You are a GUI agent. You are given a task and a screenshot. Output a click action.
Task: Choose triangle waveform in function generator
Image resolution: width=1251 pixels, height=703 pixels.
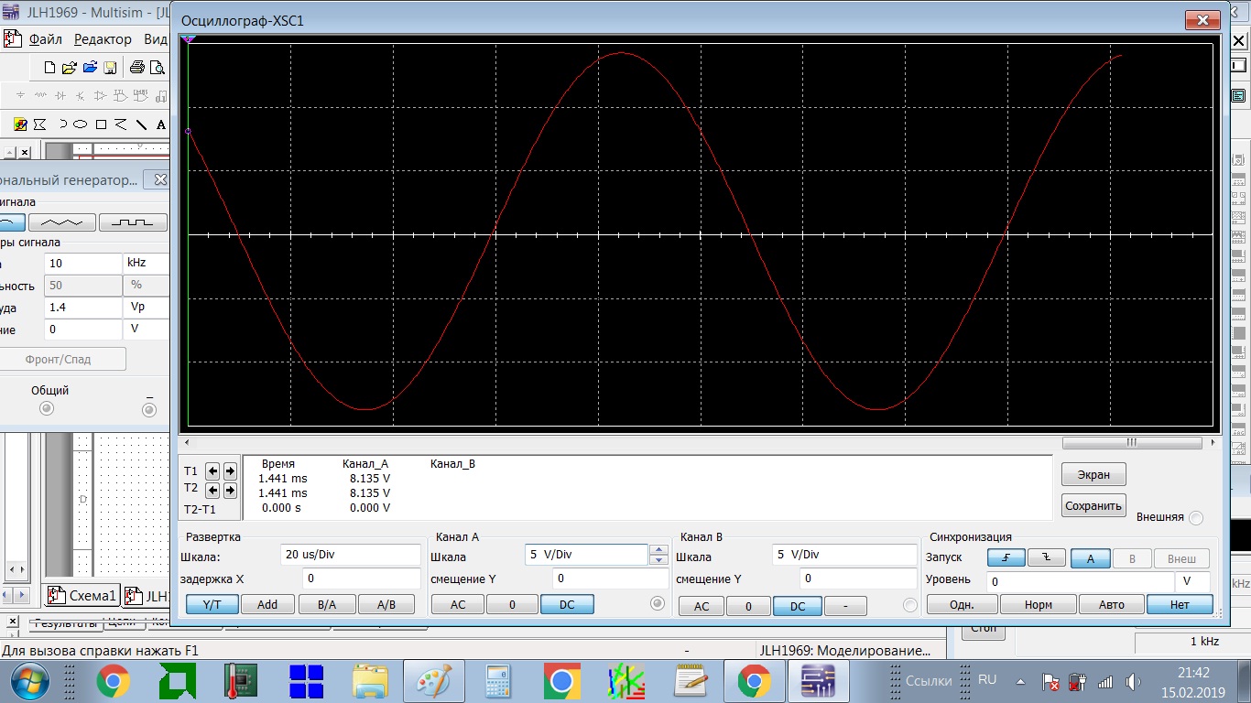pos(61,222)
